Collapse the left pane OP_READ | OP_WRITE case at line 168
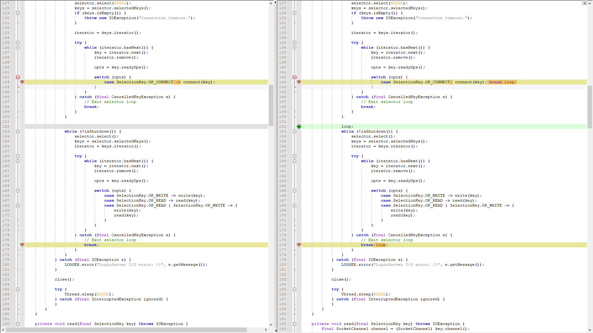593x333 pixels. [x=18, y=205]
